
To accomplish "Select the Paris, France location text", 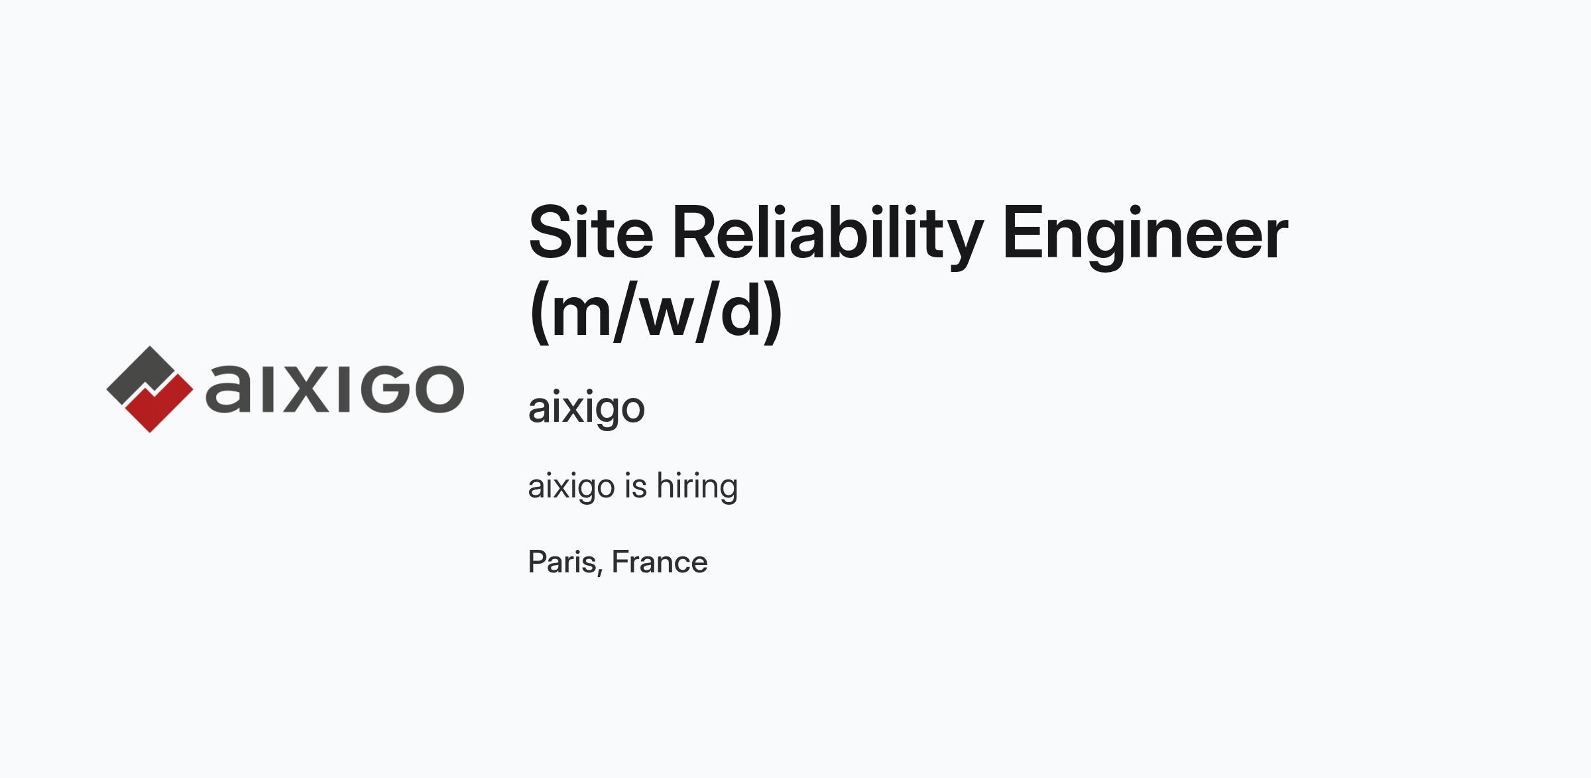I will click(x=618, y=562).
